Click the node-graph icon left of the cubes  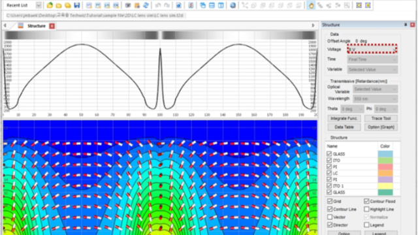[x=245, y=5]
